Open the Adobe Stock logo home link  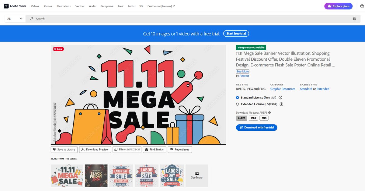(x=15, y=6)
